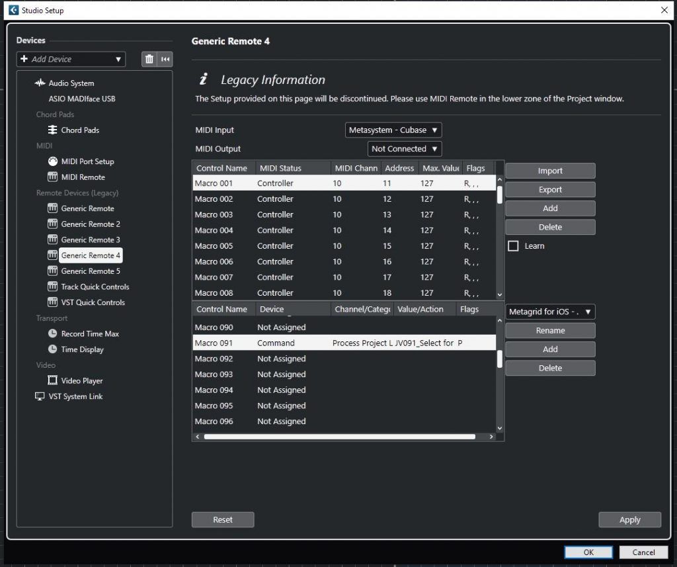Select ASIO MADIface USB in the device tree
677x567 pixels.
(x=82, y=99)
